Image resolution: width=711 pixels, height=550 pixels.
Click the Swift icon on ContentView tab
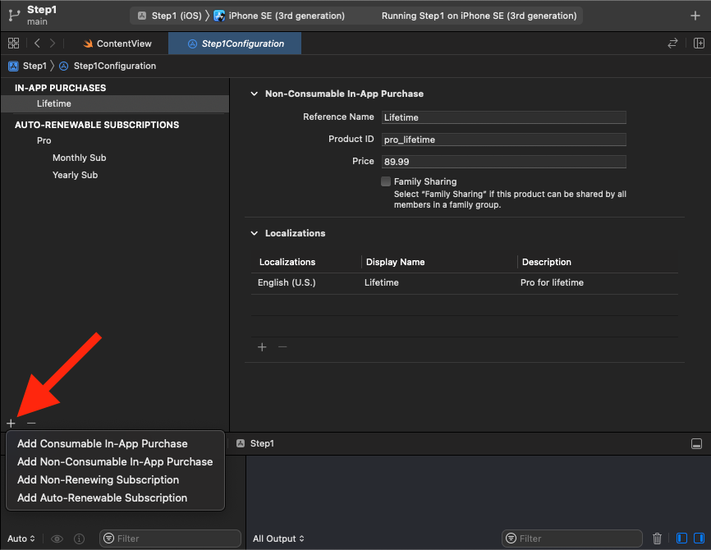coord(88,44)
